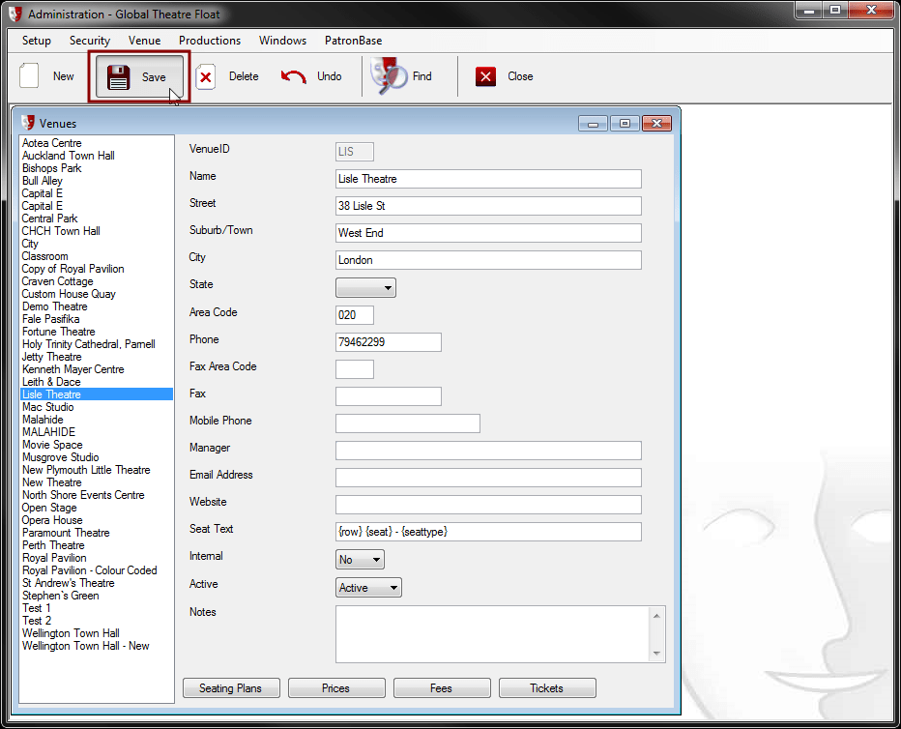This screenshot has width=901, height=729.
Task: Click the Save floppy disk icon
Action: point(118,77)
